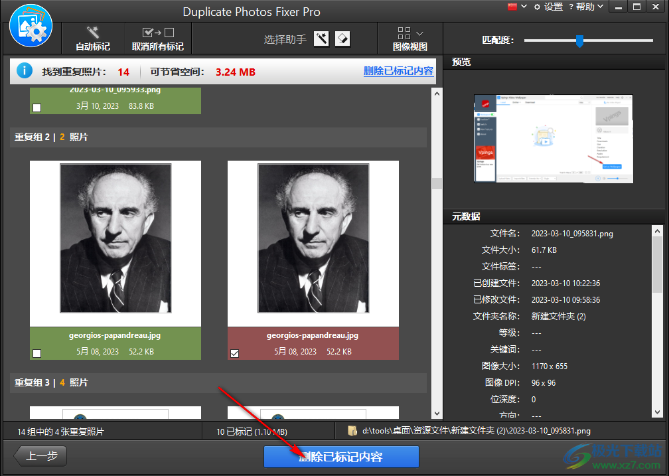Open 设置 settings
Image resolution: width=669 pixels, height=476 pixels.
tap(549, 7)
